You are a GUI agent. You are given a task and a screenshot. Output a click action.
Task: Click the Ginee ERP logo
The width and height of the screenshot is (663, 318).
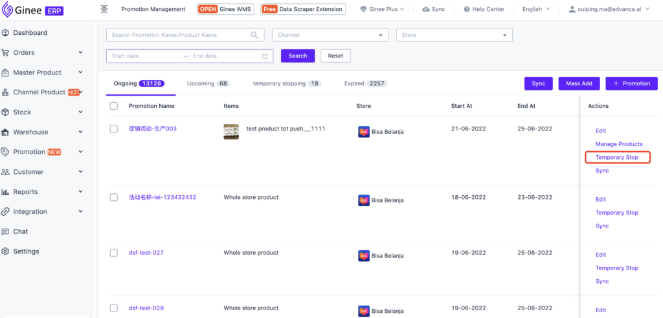click(32, 9)
